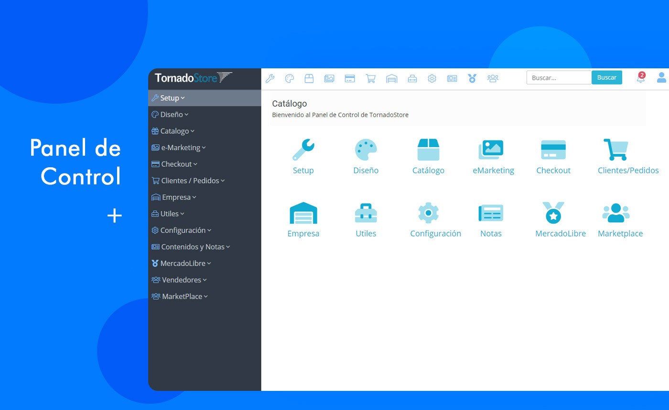Open Diseño from the large palette tile

(366, 157)
